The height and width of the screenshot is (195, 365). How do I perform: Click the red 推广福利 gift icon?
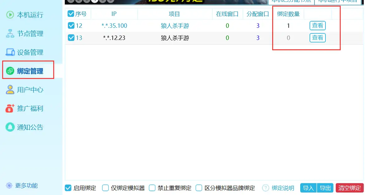click(x=10, y=109)
